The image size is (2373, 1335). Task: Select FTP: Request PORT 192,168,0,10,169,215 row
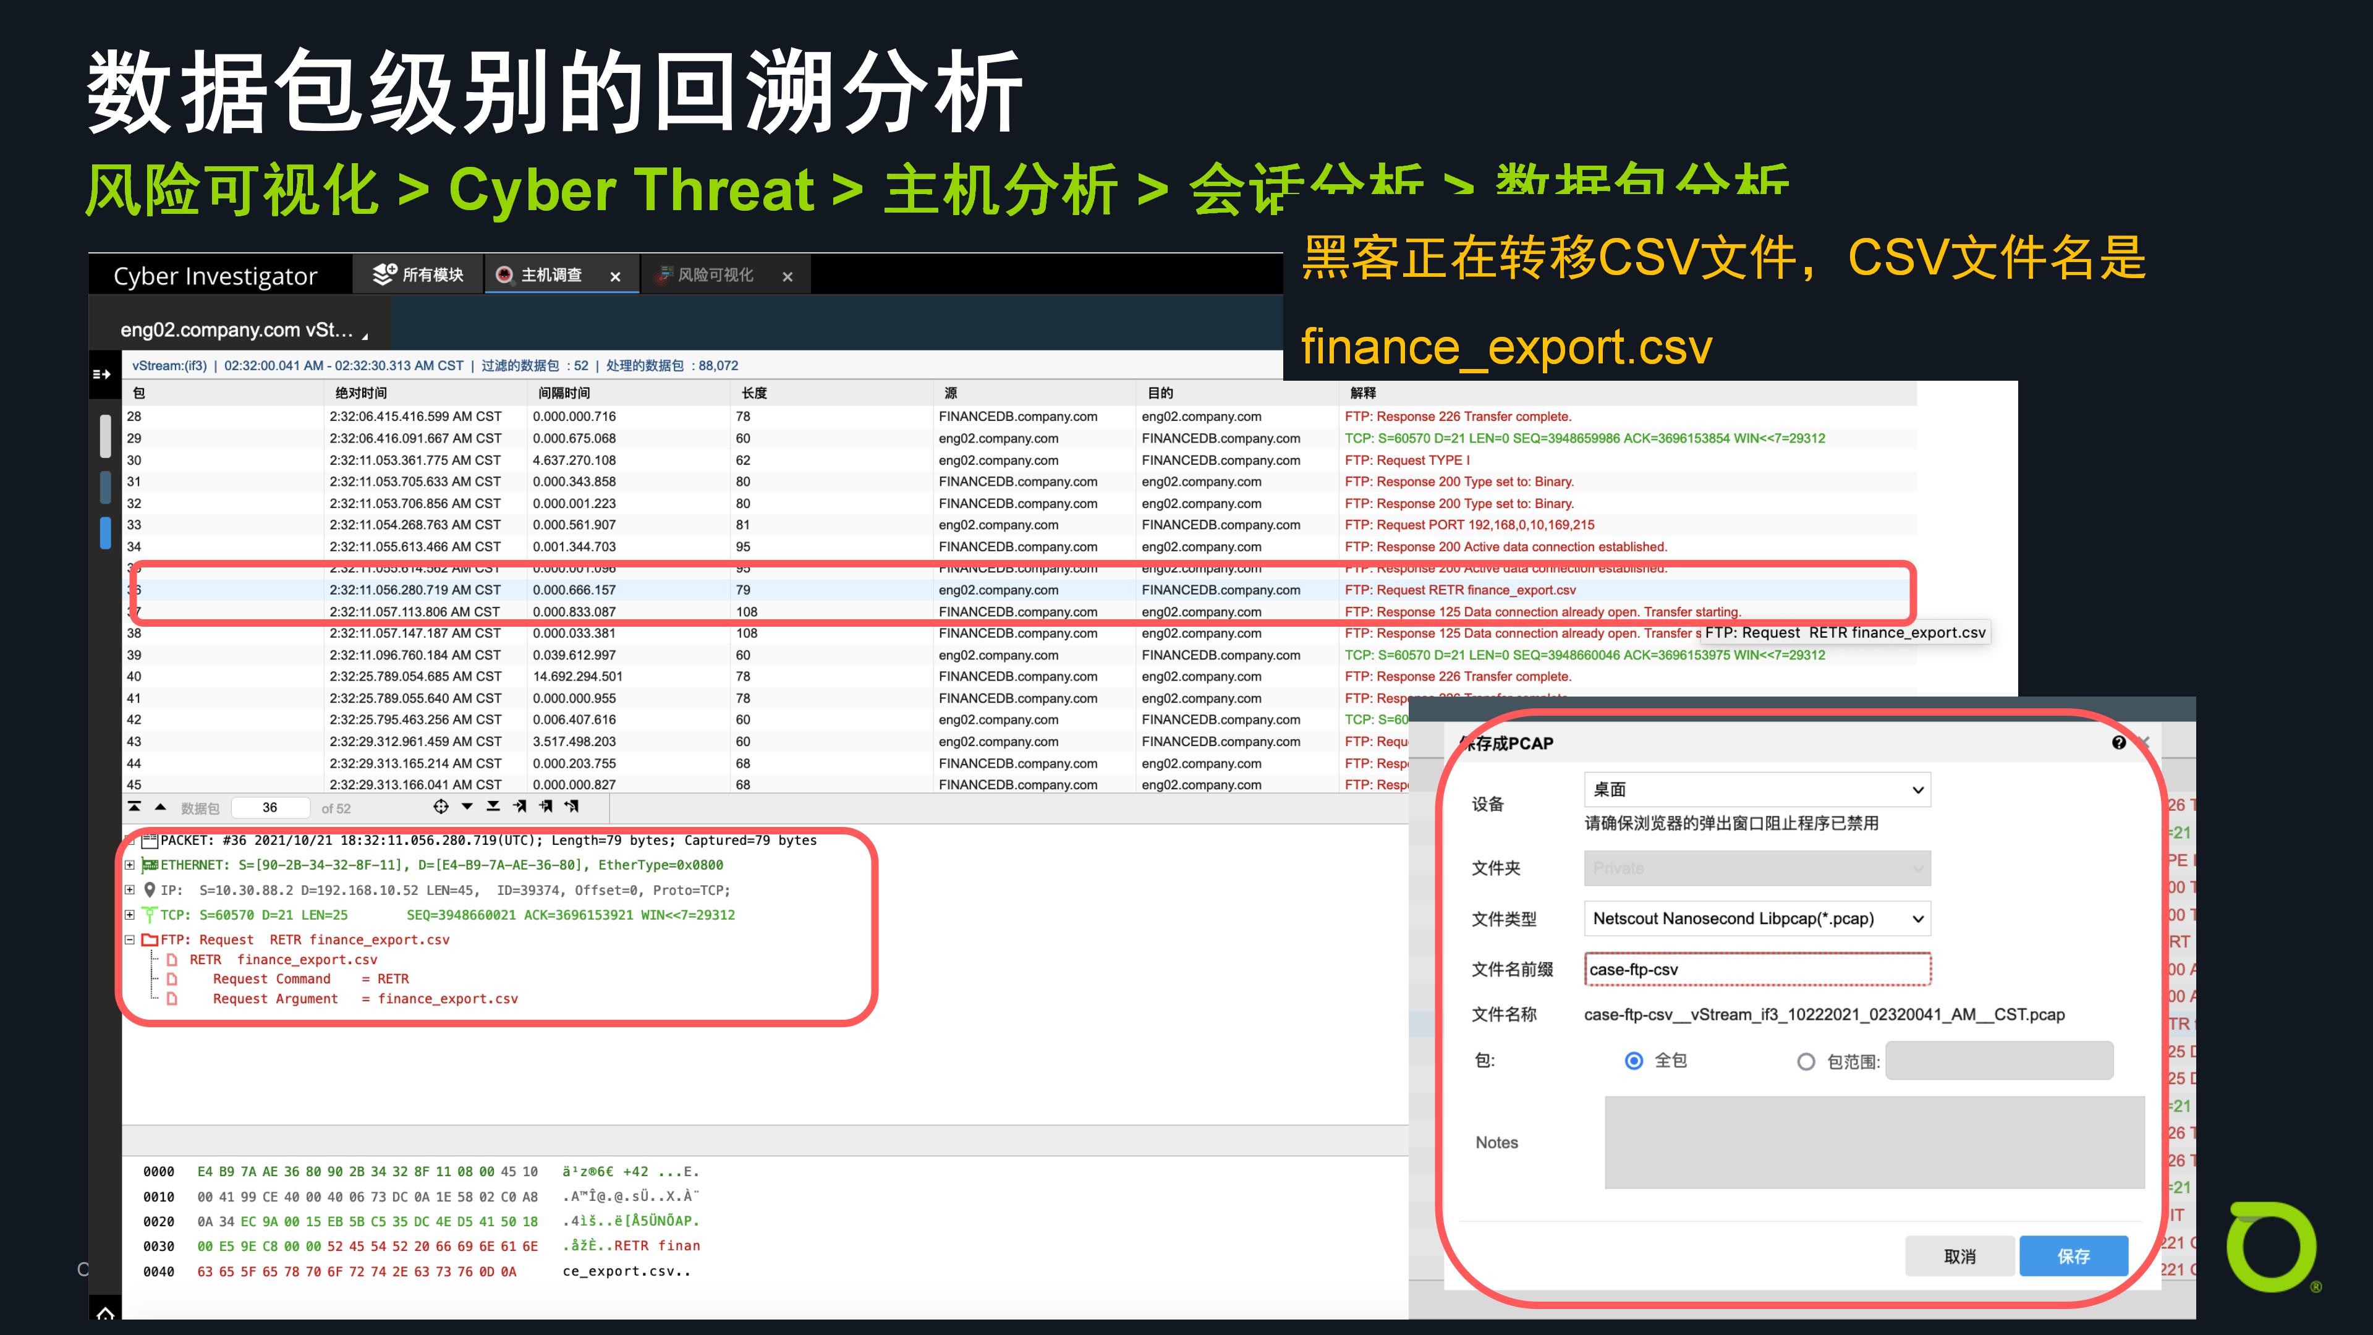(x=1020, y=525)
